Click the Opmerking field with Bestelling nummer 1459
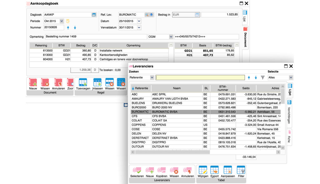The image size is (320, 184). (96, 37)
